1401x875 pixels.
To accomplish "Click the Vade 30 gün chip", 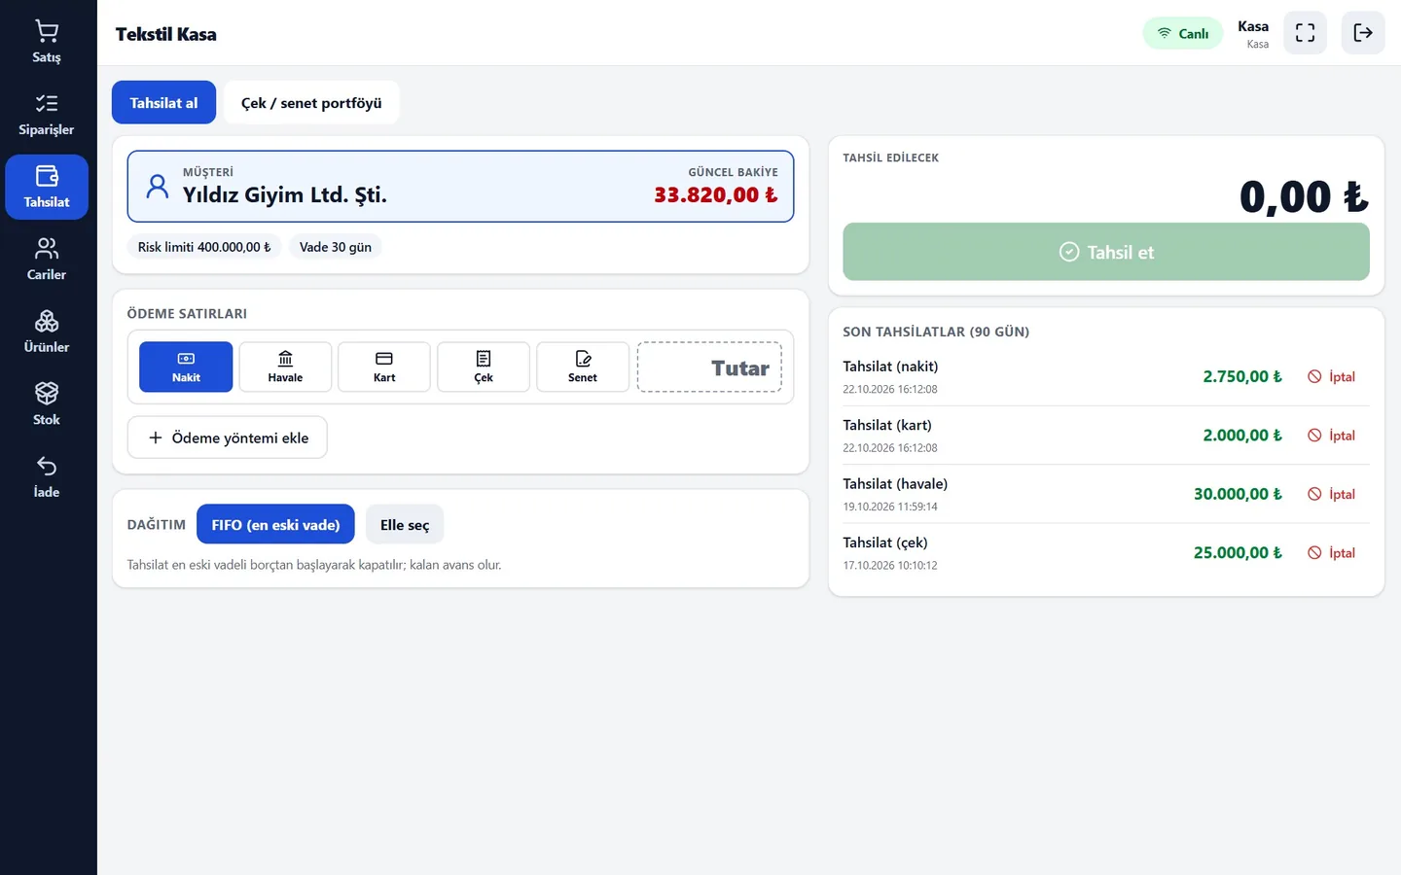I will (336, 247).
